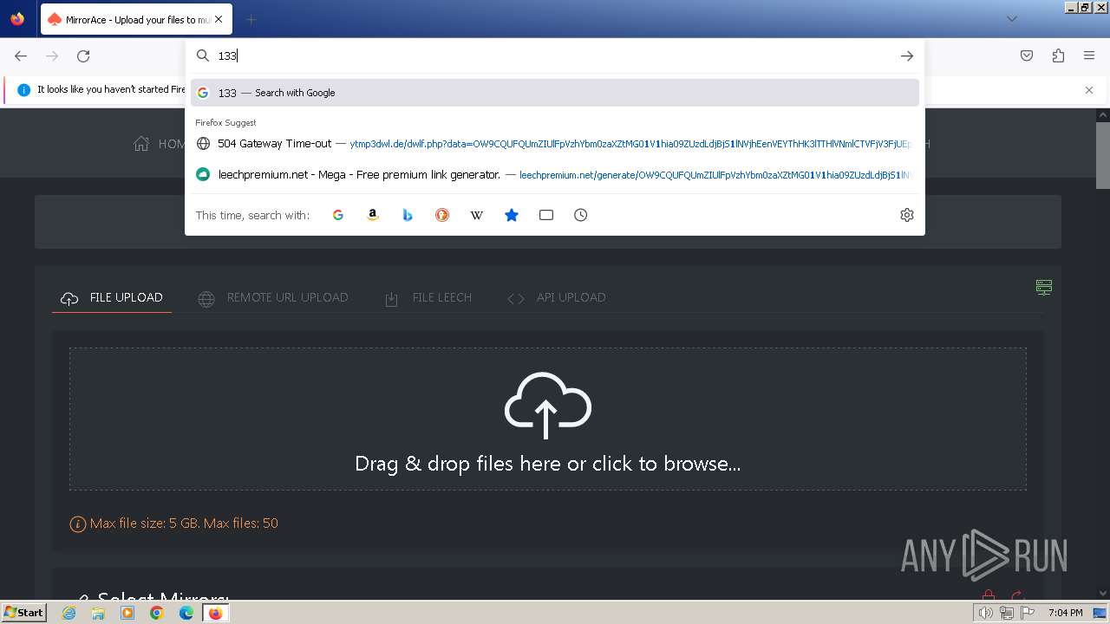Click drag & drop file browse area

pyautogui.click(x=548, y=419)
